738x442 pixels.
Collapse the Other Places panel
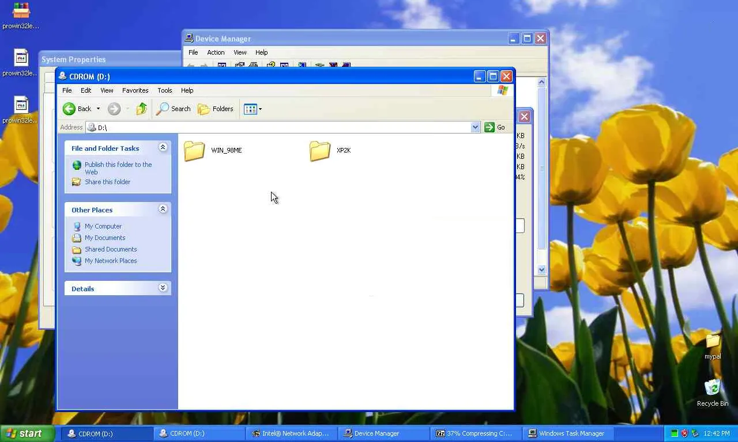pos(163,209)
